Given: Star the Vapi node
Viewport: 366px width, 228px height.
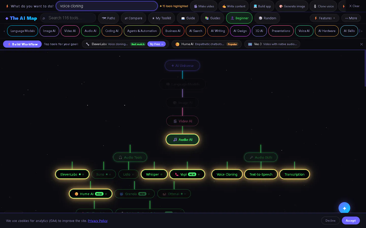Looking at the screenshot, I should 199,175.
